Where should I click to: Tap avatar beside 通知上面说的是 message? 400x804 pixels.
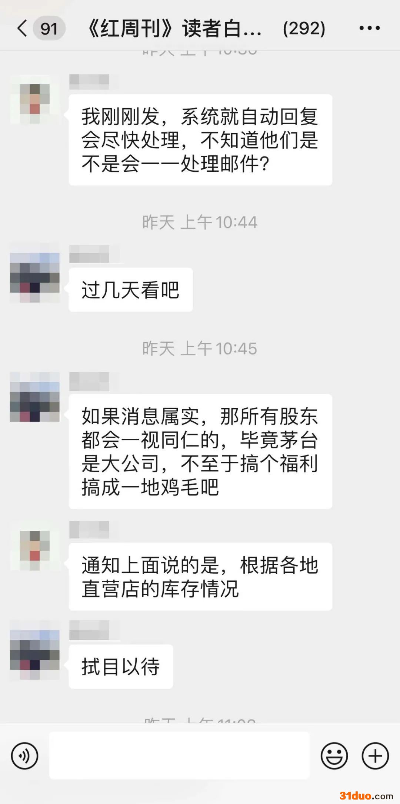point(34,546)
